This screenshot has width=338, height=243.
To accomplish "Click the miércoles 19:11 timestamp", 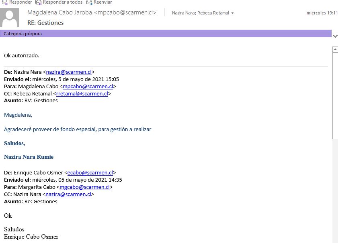I will (x=322, y=13).
